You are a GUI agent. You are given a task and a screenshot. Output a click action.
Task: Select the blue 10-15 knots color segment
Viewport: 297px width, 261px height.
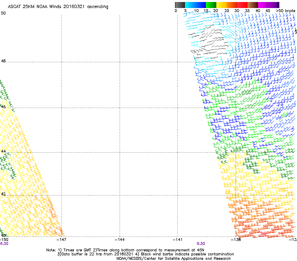(201, 5)
